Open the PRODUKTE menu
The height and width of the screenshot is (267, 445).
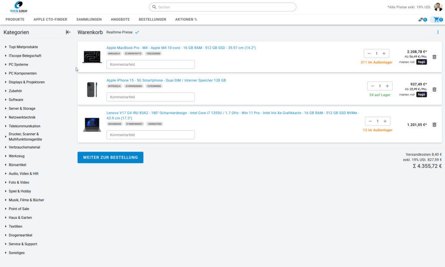click(15, 20)
